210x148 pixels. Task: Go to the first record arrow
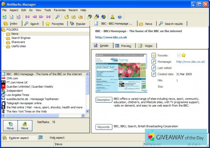(x=28, y=17)
